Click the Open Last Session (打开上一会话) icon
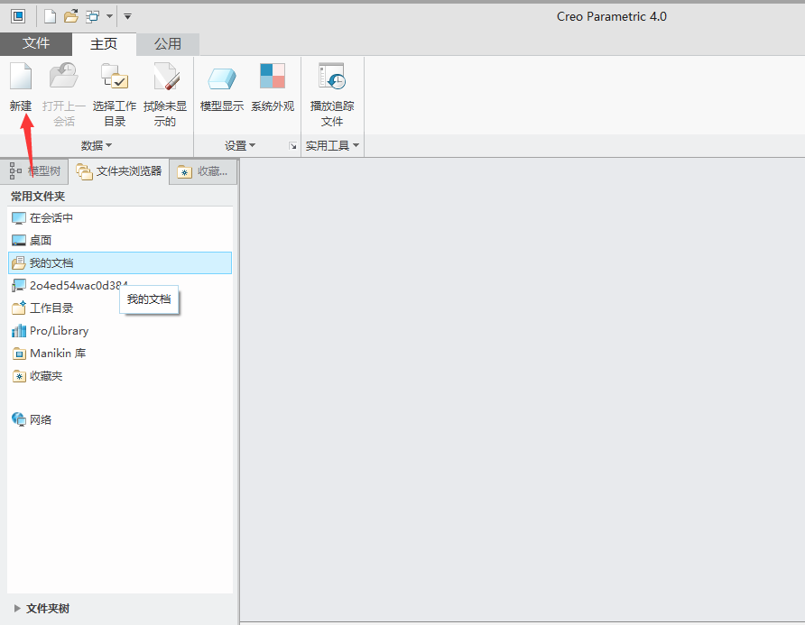Viewport: 805px width, 625px height. (x=64, y=77)
